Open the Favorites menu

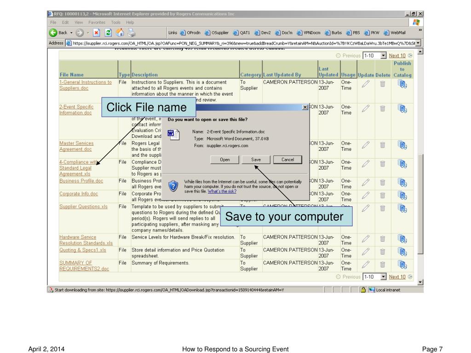(x=97, y=23)
